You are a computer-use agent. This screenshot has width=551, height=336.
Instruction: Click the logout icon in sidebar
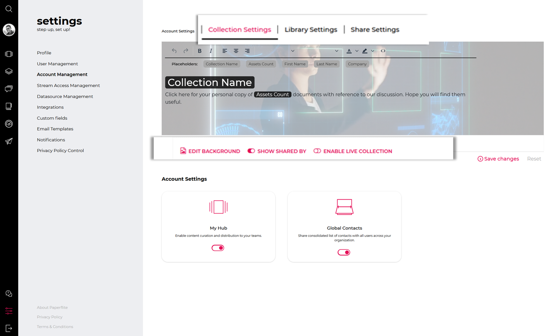coord(9,328)
